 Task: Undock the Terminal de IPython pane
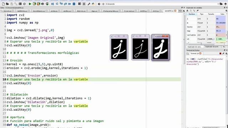tap(225, 50)
